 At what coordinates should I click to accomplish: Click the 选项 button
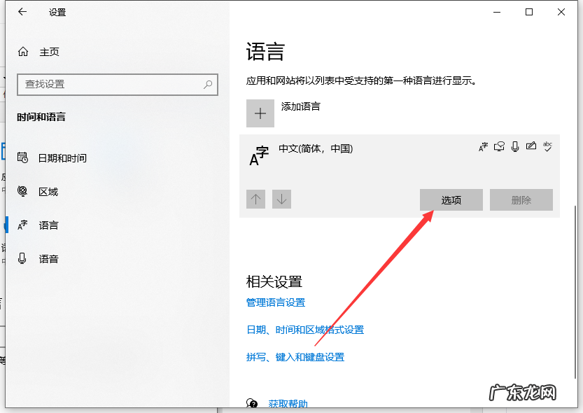pos(451,199)
